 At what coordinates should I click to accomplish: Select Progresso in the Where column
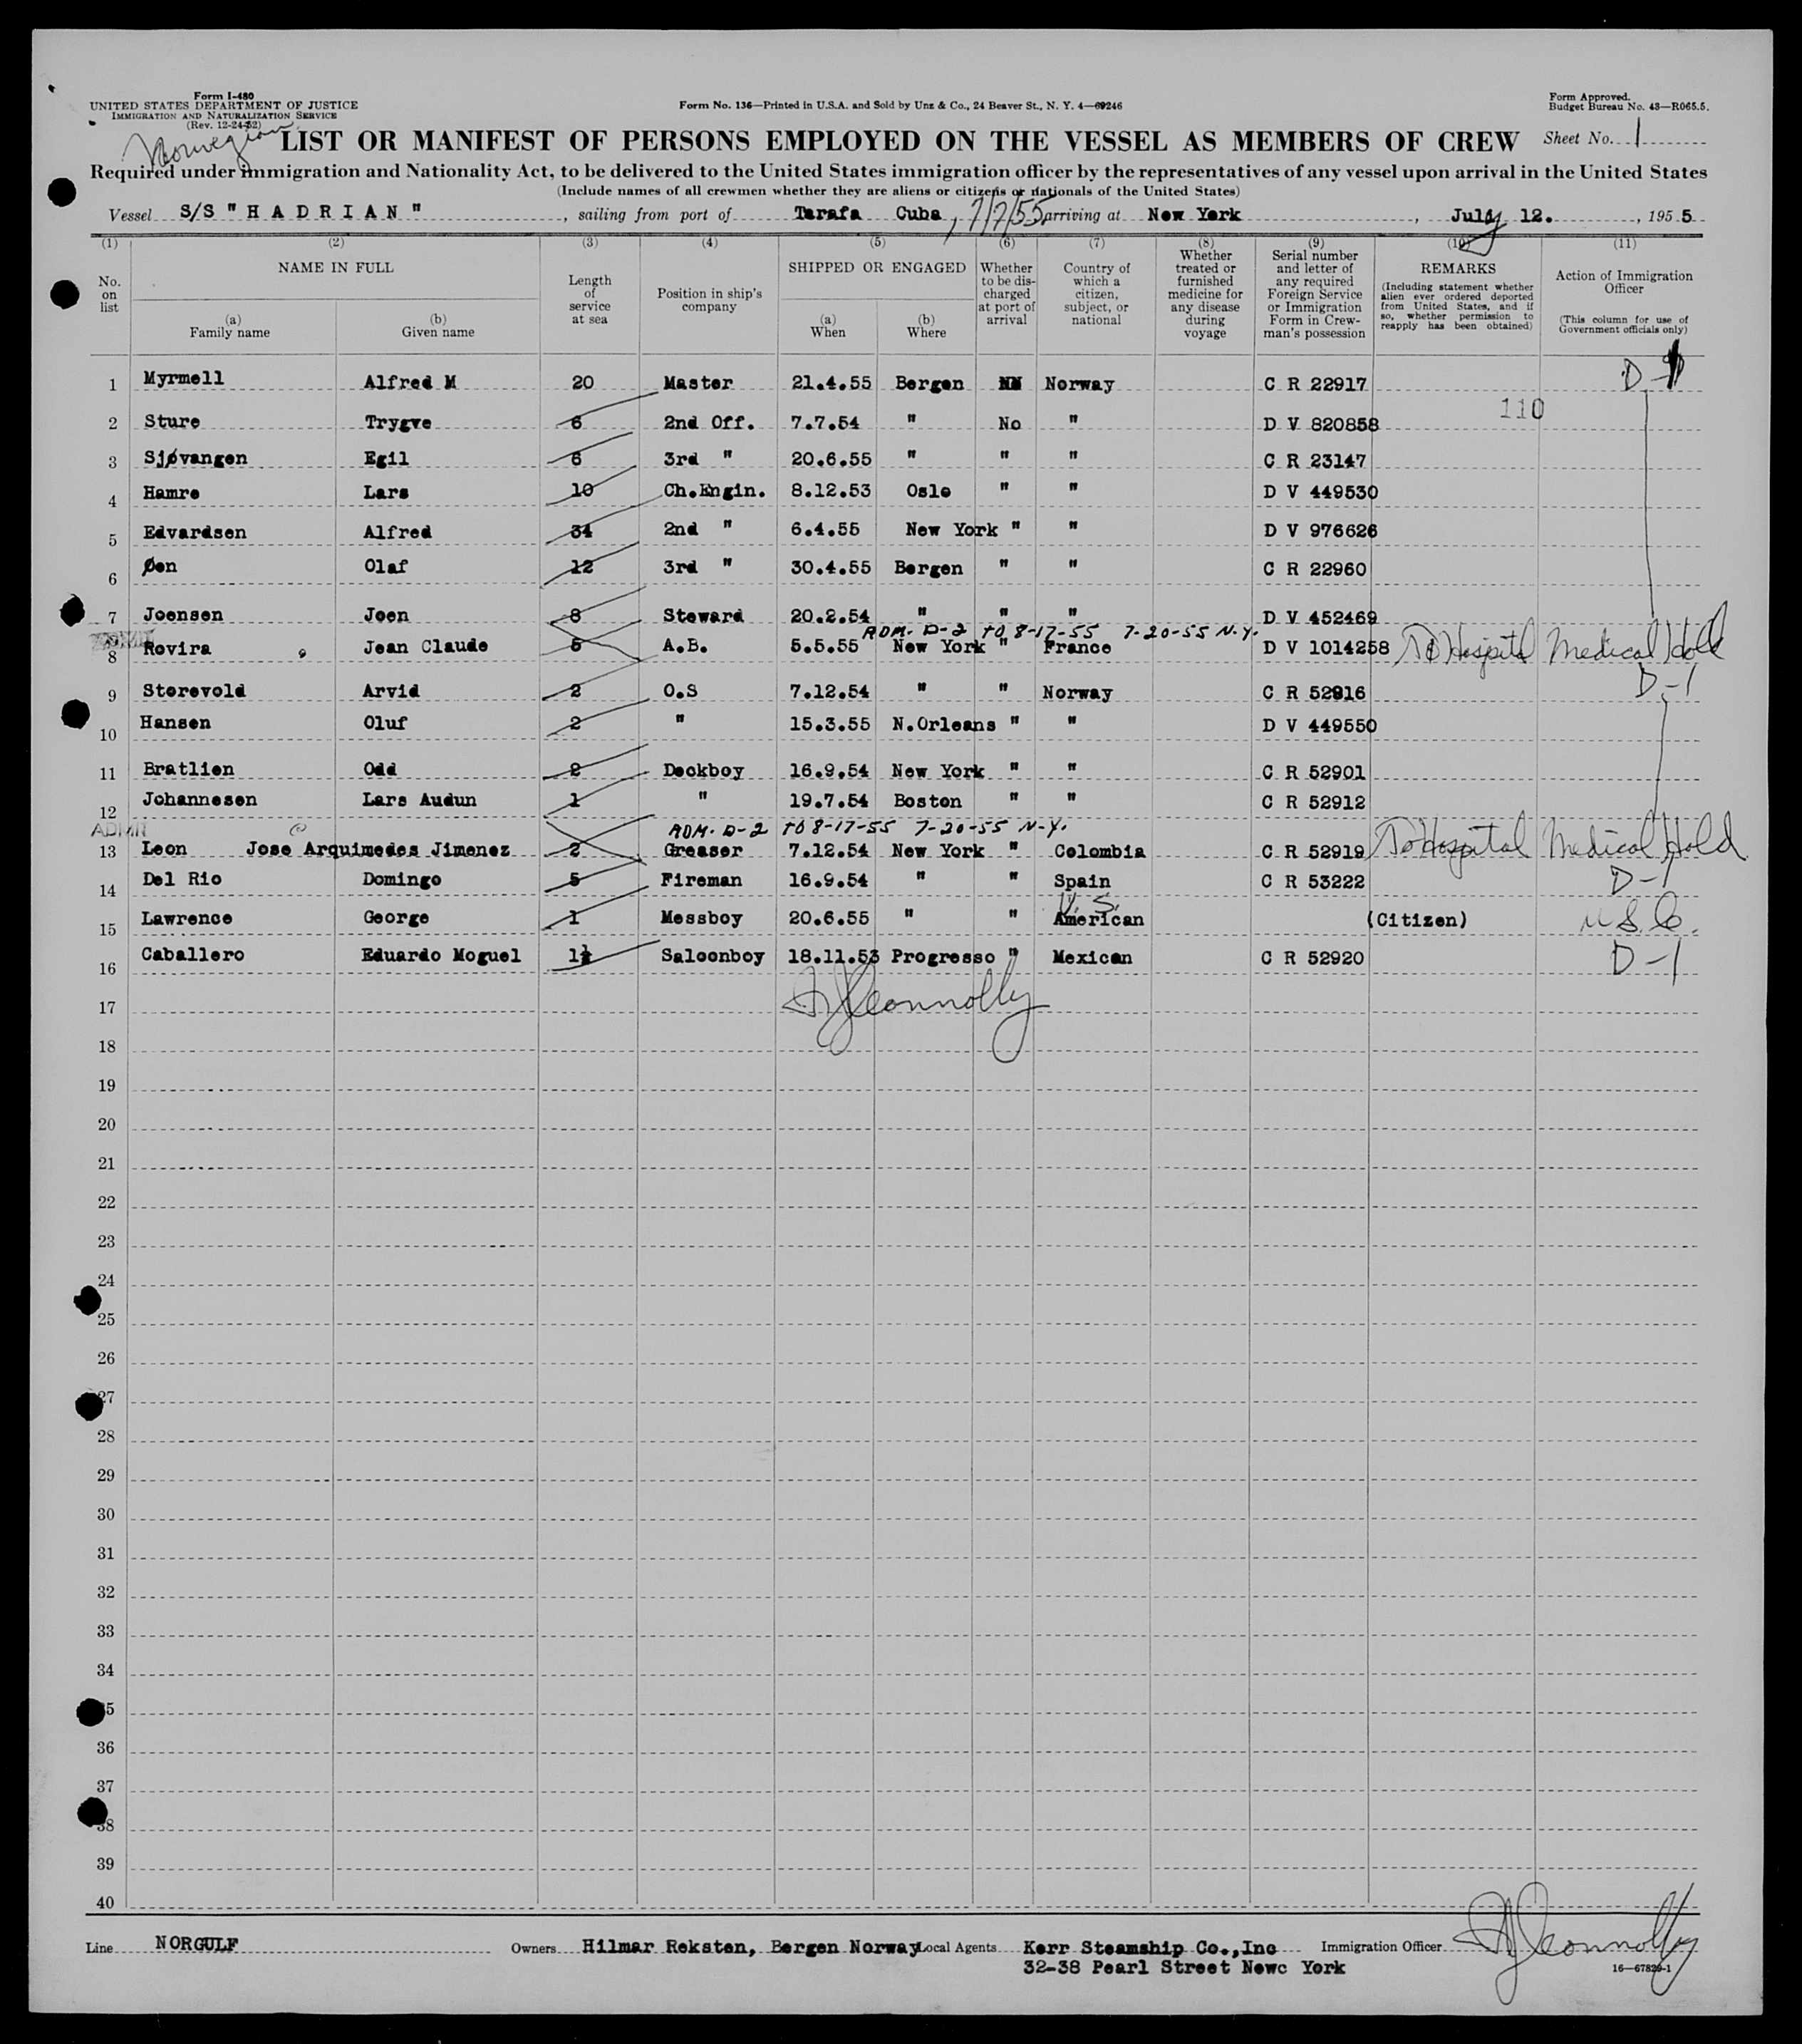[941, 957]
